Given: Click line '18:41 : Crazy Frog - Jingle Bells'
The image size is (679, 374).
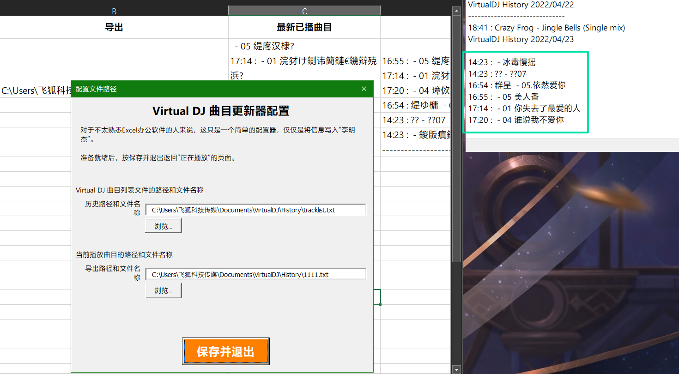Looking at the screenshot, I should click(x=546, y=28).
